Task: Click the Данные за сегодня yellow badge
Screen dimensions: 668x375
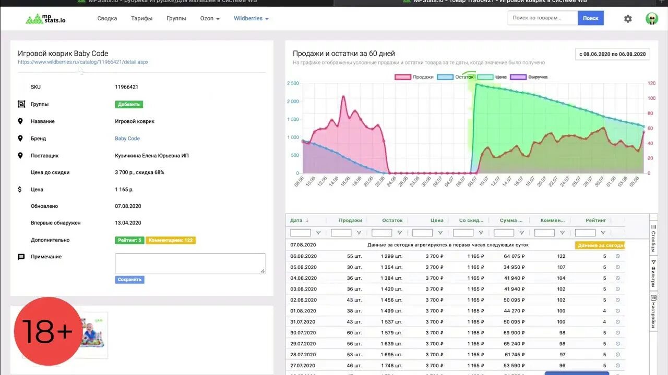Action: pos(600,245)
